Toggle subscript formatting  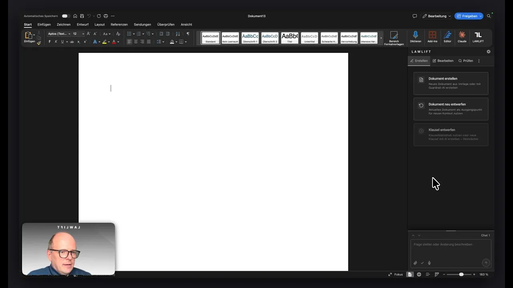point(79,42)
